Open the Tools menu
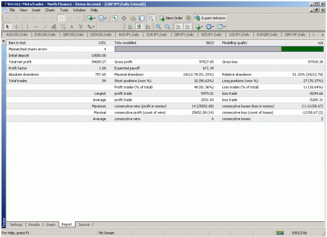 tap(64, 10)
